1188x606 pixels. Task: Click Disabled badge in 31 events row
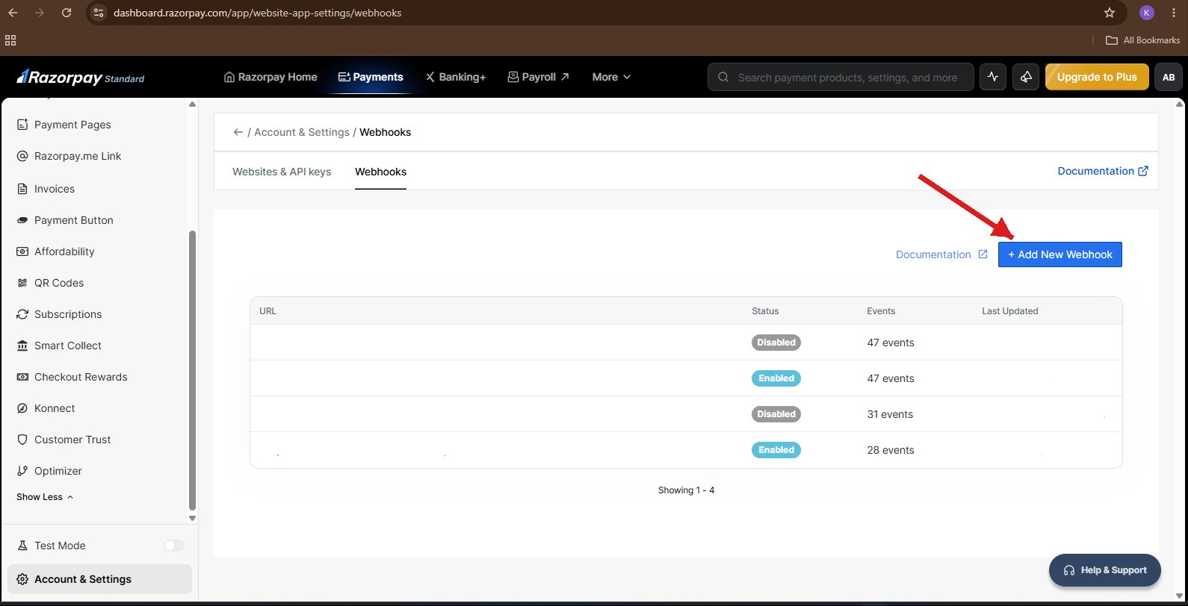coord(776,414)
